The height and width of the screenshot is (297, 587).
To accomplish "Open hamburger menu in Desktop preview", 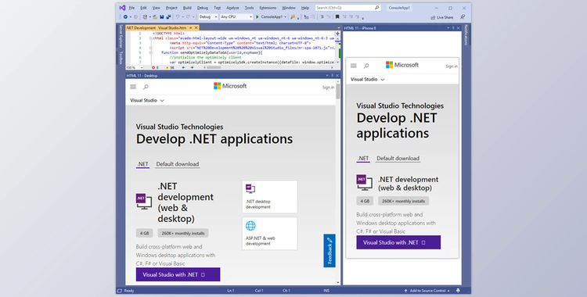I will [133, 87].
